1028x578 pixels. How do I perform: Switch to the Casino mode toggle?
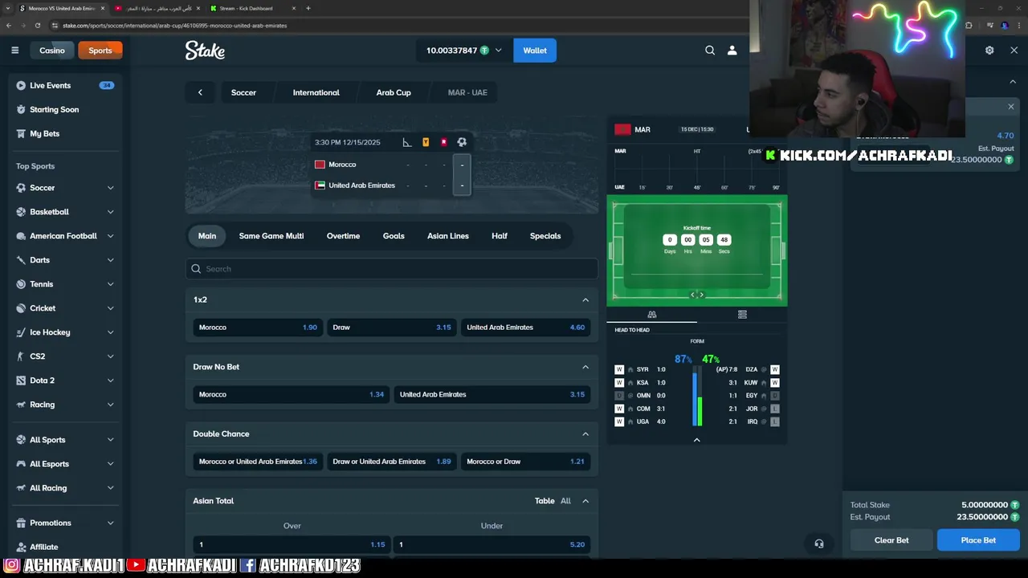(x=52, y=51)
